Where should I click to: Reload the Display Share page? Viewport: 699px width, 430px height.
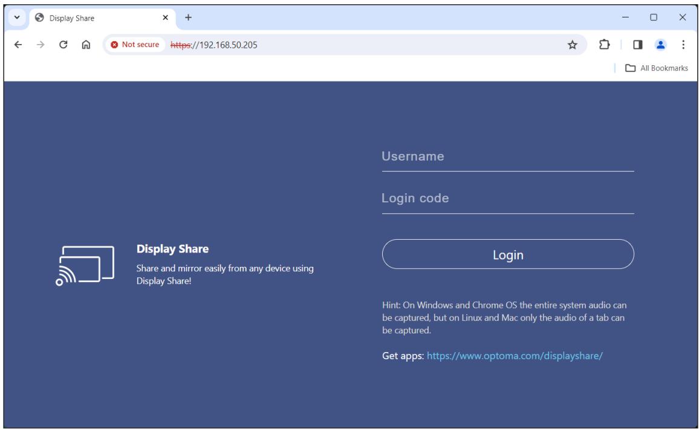(63, 45)
